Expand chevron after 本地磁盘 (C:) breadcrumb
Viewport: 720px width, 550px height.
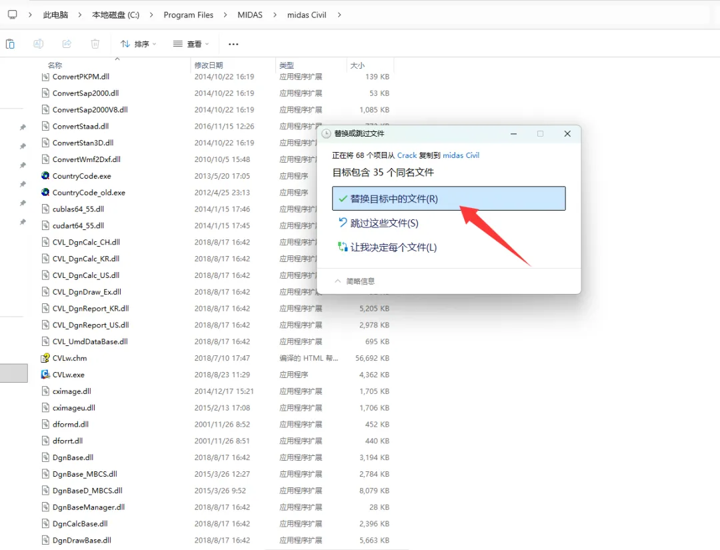pos(151,15)
